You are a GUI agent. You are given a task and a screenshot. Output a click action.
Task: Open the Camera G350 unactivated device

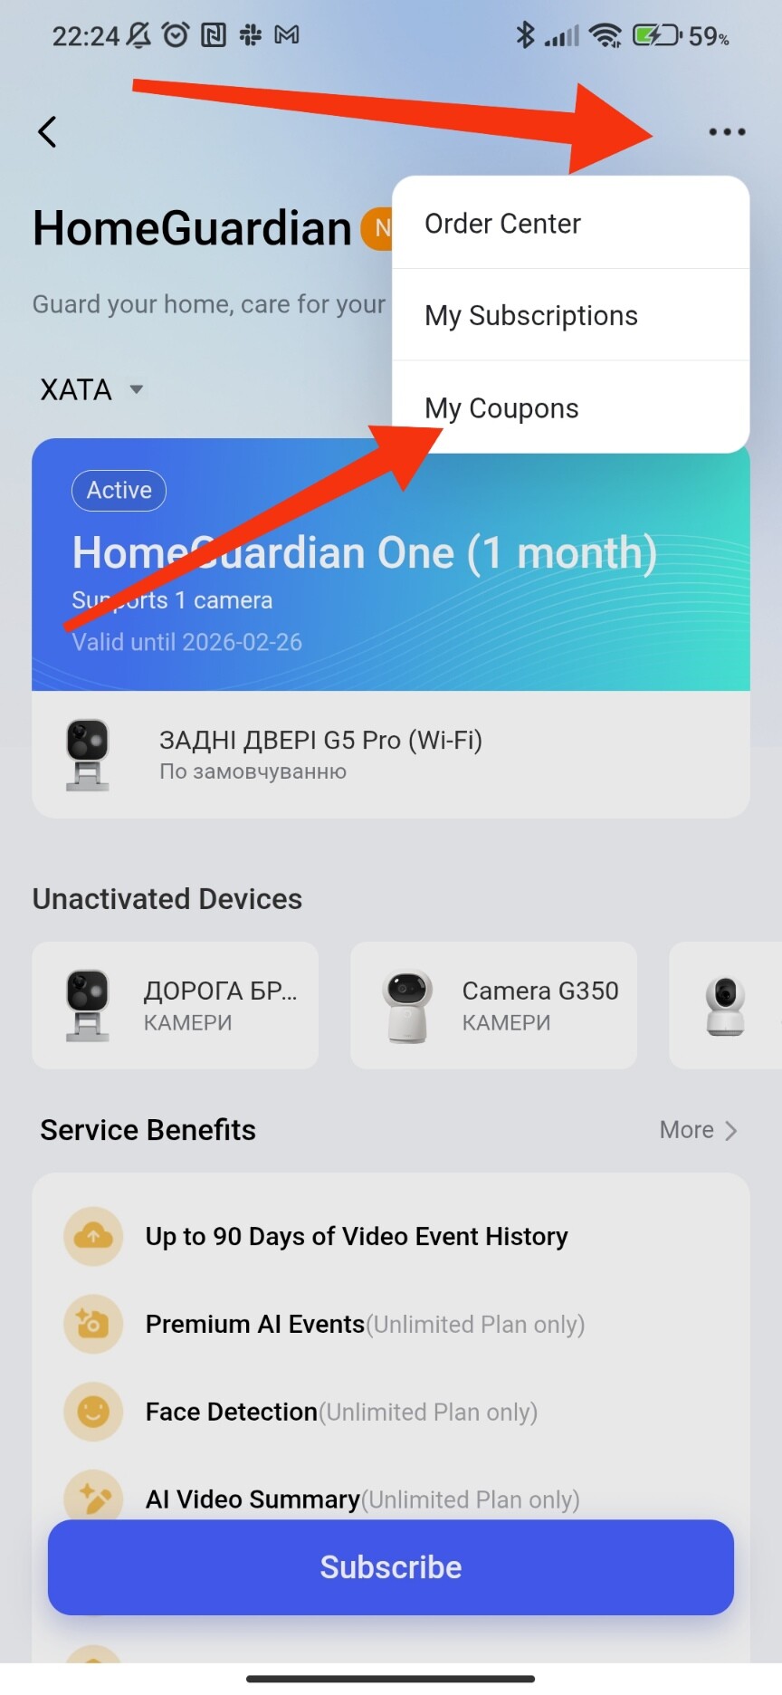pyautogui.click(x=493, y=1005)
